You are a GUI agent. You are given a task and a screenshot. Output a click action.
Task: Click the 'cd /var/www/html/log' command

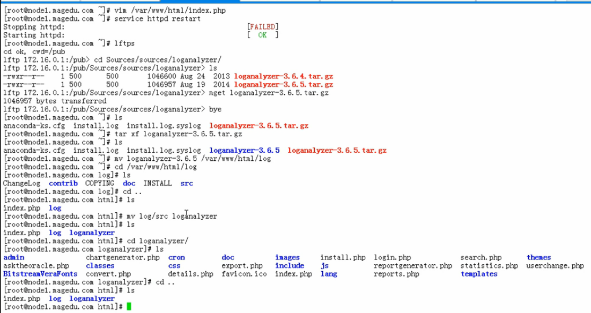point(156,167)
